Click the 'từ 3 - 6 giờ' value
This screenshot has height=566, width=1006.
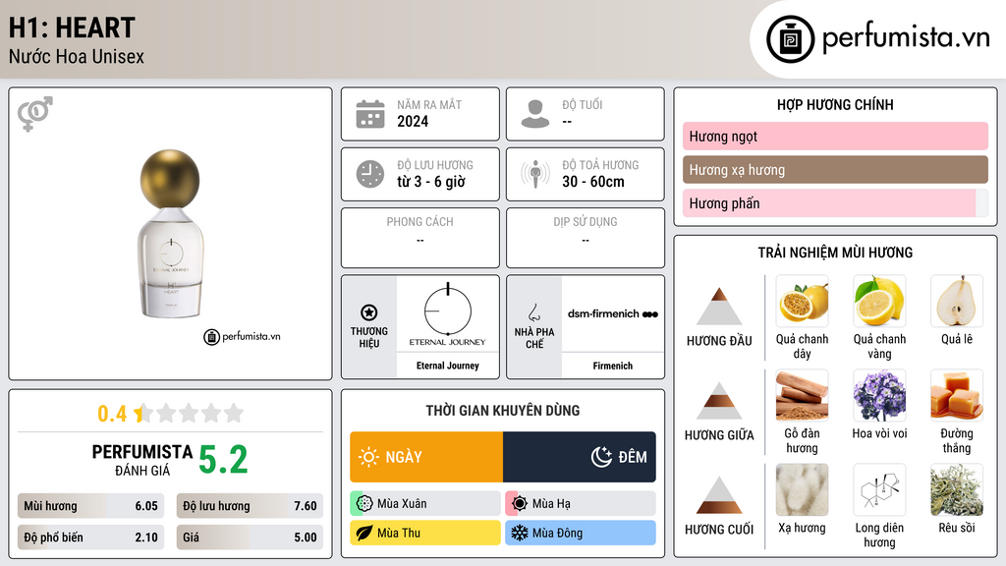(431, 182)
